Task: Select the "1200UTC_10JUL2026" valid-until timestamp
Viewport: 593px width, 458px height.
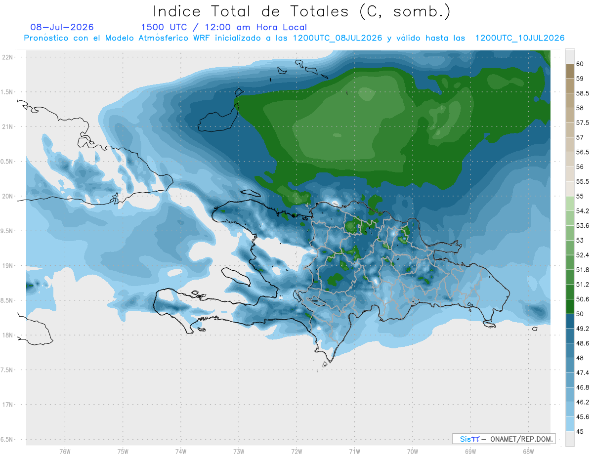Action: [520, 38]
